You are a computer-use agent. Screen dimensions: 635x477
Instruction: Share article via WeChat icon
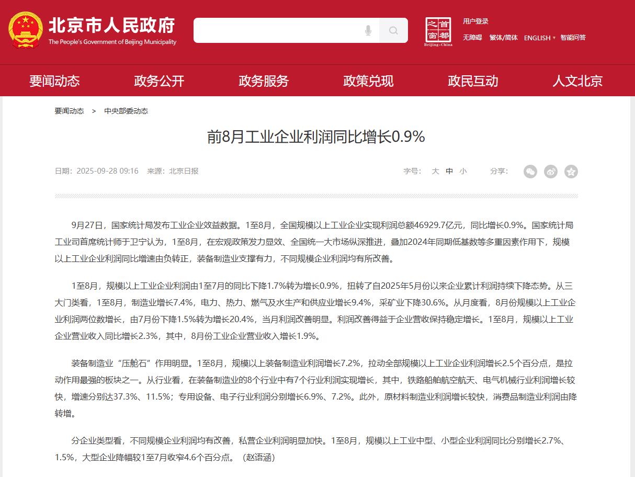[x=530, y=172]
